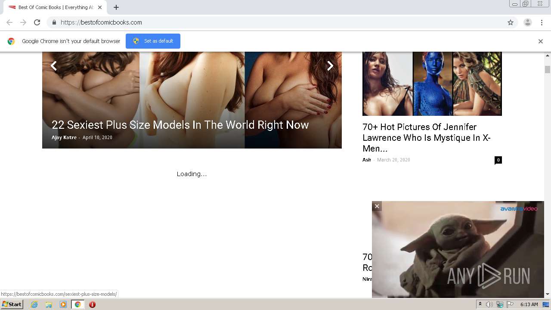Click the 6:13 AM system clock
551x310 pixels.
(529, 304)
